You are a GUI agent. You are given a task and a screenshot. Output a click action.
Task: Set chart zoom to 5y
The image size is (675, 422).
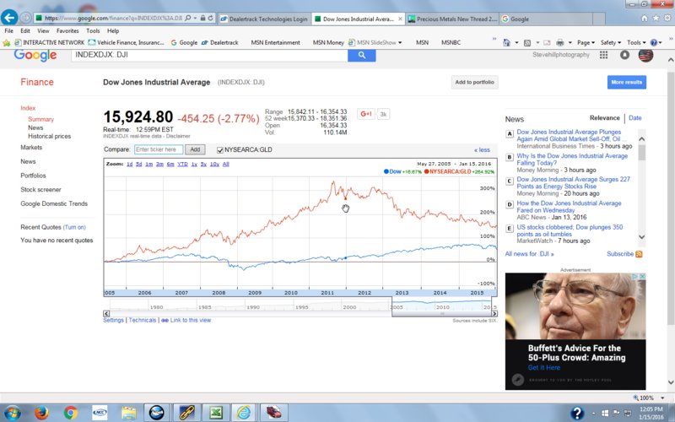(x=203, y=164)
